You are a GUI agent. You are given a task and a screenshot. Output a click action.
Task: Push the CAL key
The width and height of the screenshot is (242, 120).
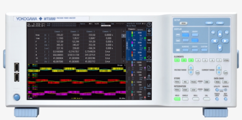[207, 99]
